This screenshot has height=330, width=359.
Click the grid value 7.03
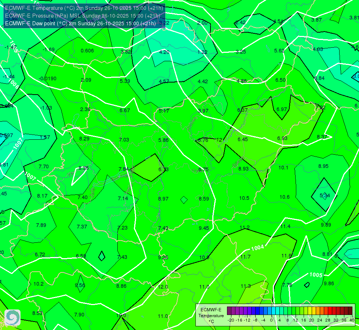[x=124, y=140]
